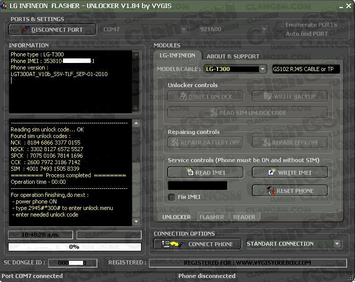355x282 pixels.
Task: Click READ SIM UNLOCK CODE button
Action: click(x=248, y=112)
